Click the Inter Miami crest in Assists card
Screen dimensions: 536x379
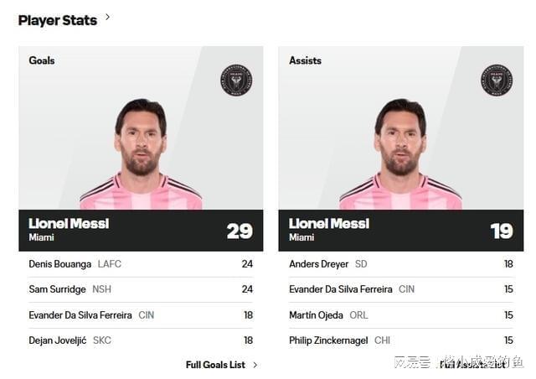(497, 80)
